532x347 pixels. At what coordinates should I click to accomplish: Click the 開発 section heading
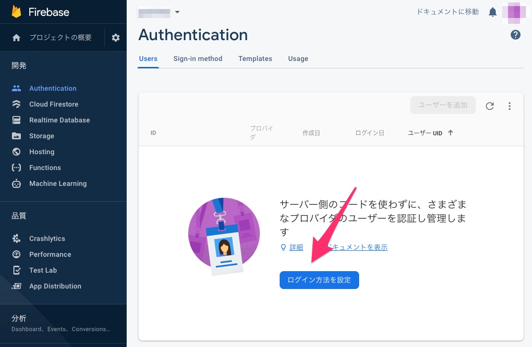19,65
